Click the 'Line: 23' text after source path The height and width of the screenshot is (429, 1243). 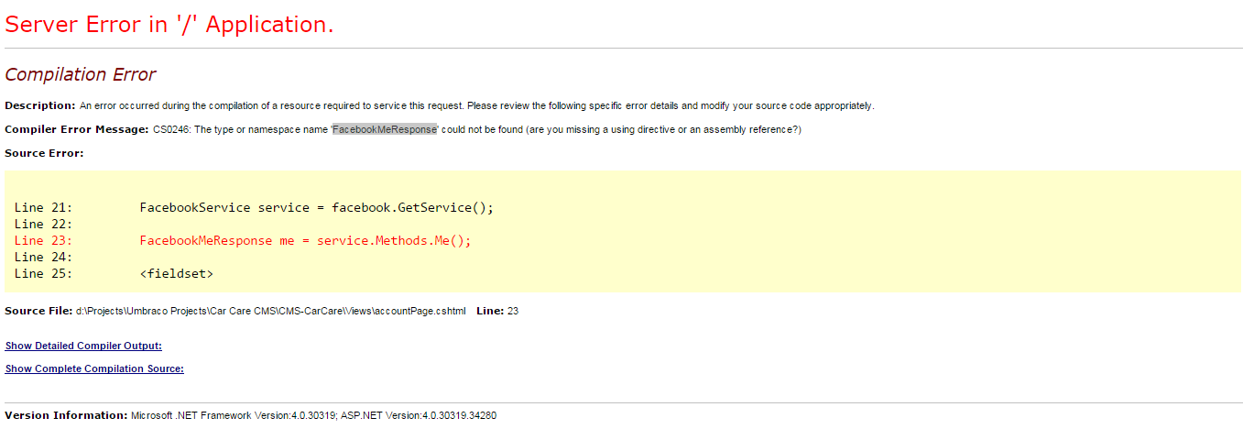(x=497, y=312)
